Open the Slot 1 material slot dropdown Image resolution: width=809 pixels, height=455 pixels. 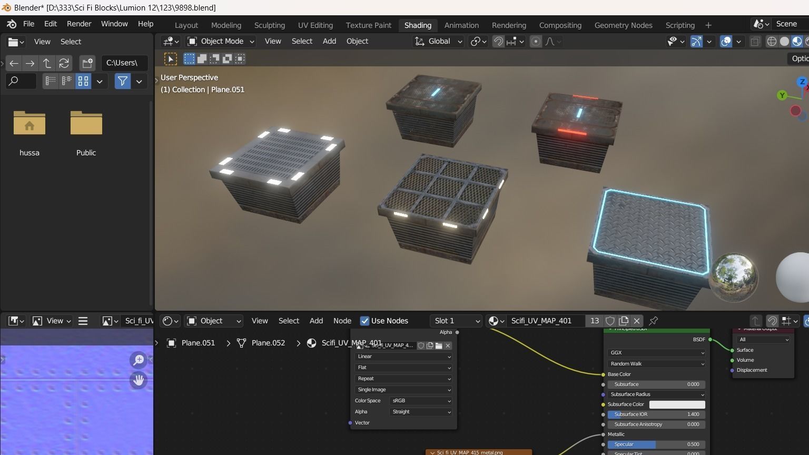click(456, 321)
